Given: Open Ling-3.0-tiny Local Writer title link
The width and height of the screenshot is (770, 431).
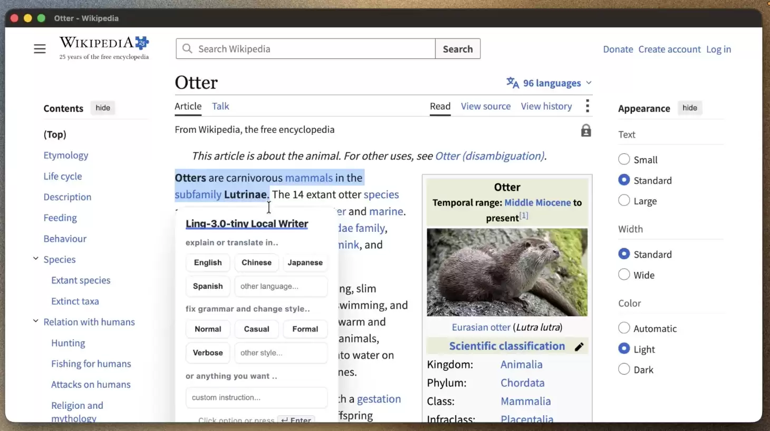Looking at the screenshot, I should [247, 223].
